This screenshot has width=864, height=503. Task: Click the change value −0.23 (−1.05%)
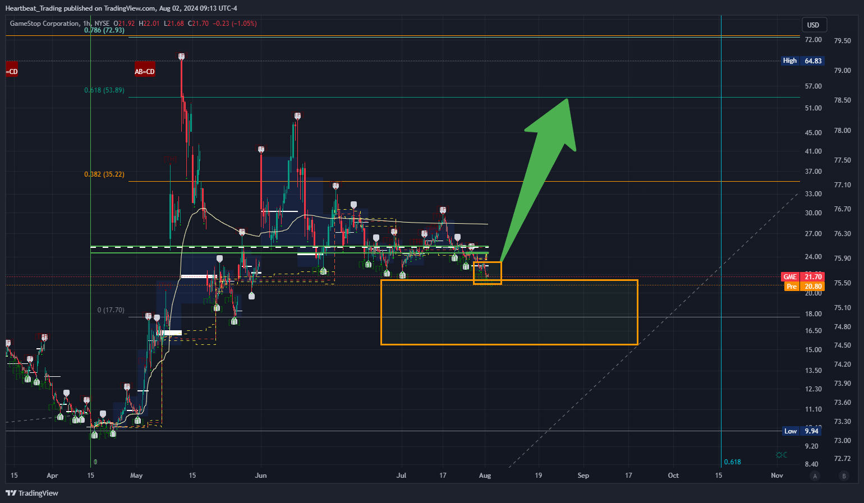pos(235,24)
